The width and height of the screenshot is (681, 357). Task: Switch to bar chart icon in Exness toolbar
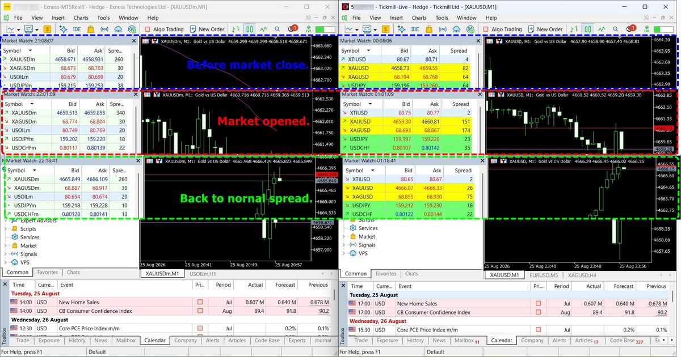[x=236, y=29]
